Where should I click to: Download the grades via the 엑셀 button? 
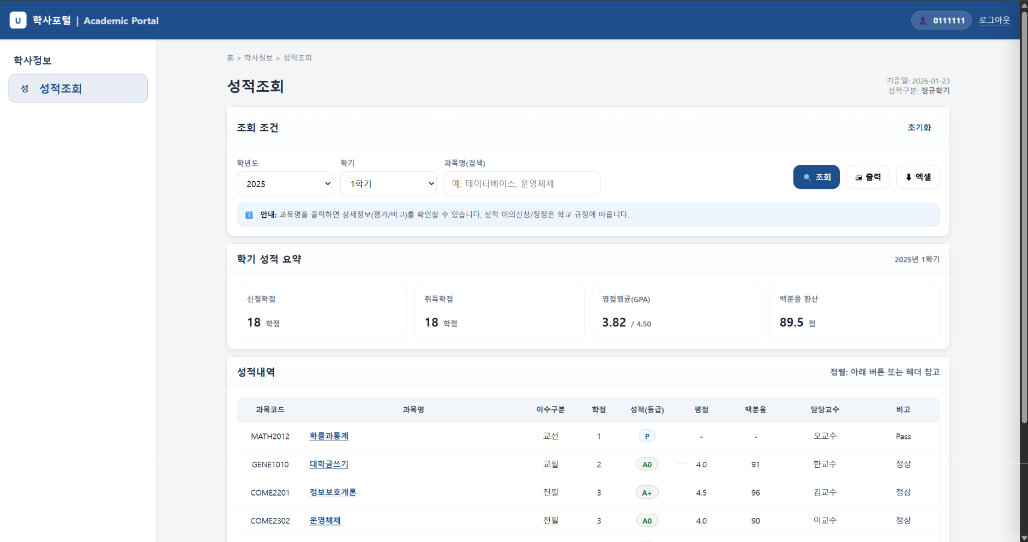pyautogui.click(x=918, y=177)
